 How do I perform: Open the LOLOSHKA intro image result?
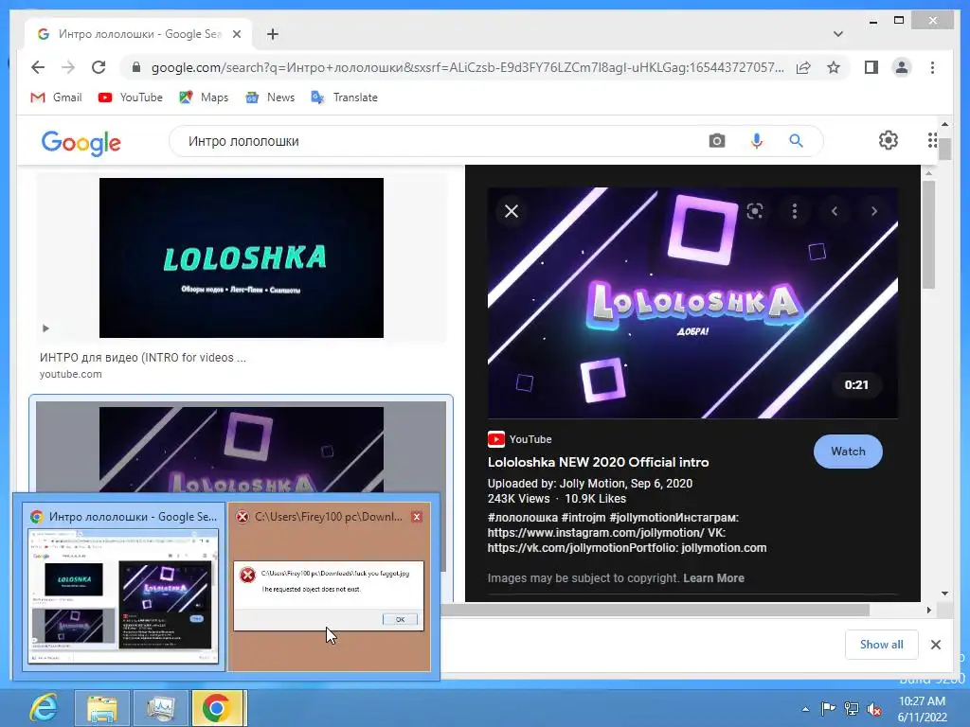pyautogui.click(x=242, y=257)
